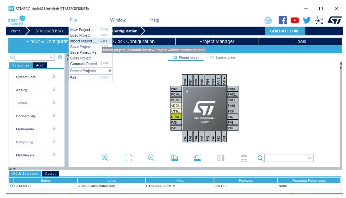
Task: Click the rotate counterclockwise chip icon
Action: tap(198, 158)
